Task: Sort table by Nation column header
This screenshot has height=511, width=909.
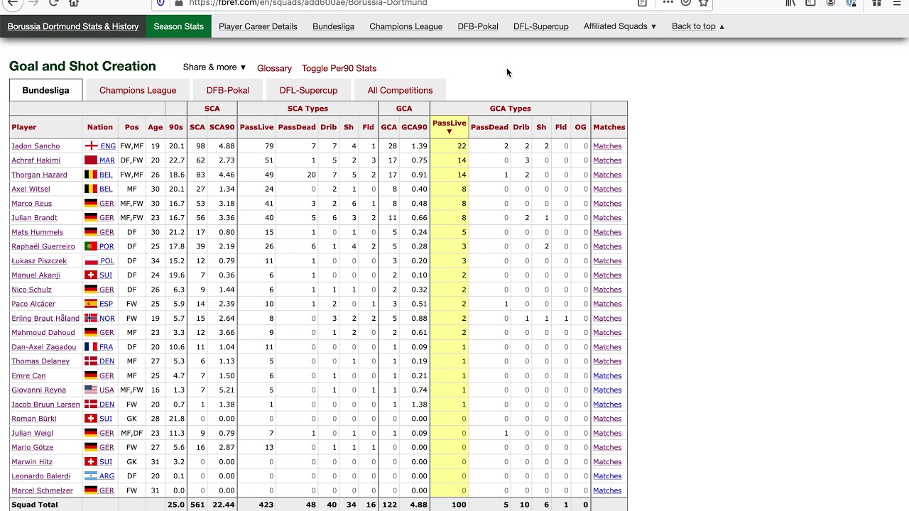Action: [100, 127]
